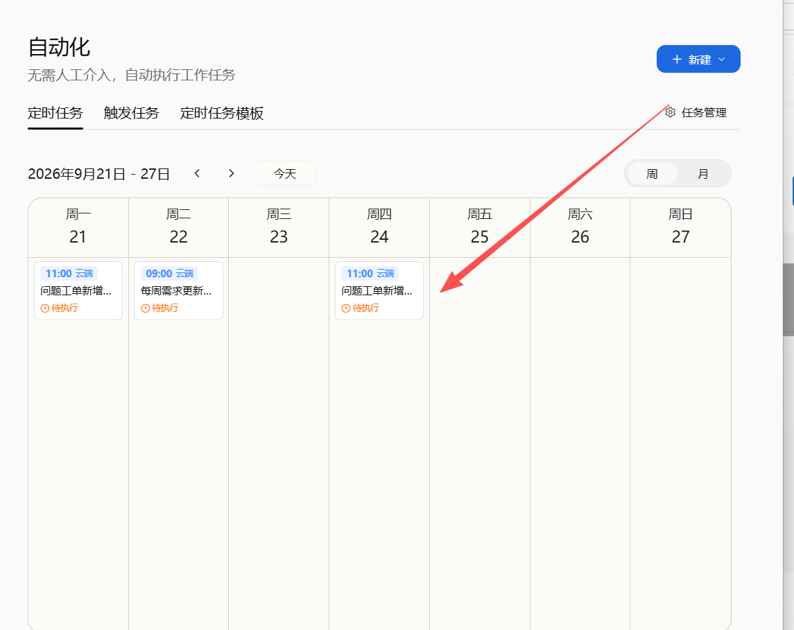Click the 自动化 page title

coord(59,48)
